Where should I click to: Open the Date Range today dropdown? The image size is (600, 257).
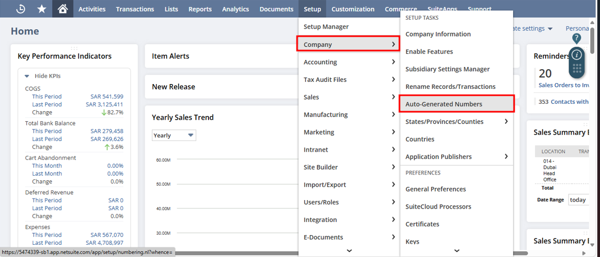point(579,200)
